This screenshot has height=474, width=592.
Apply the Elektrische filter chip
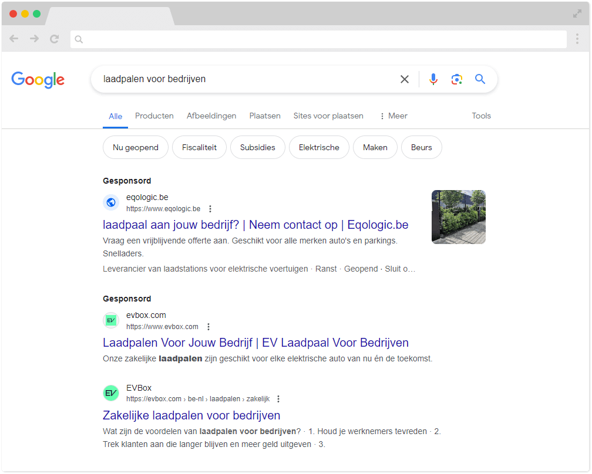tap(319, 147)
